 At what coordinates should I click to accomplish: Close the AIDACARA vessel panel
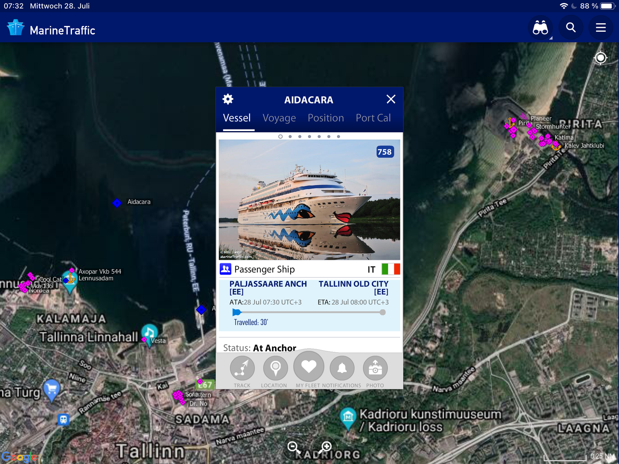[391, 99]
